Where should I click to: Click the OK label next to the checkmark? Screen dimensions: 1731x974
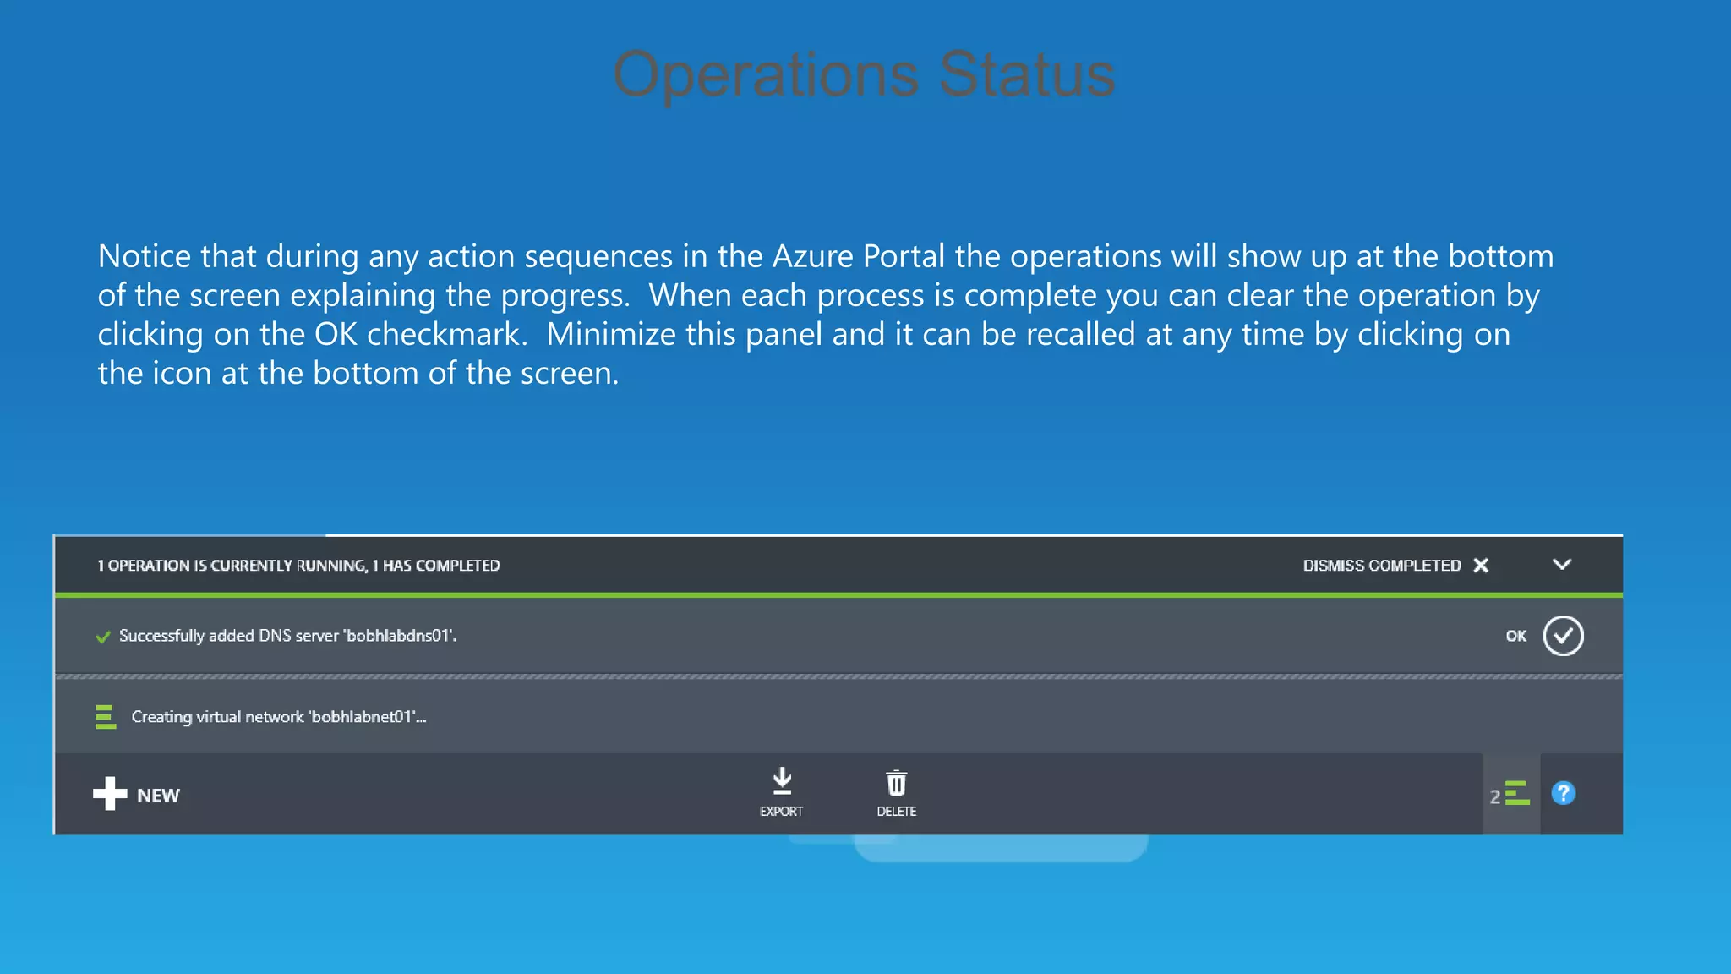click(x=1515, y=636)
